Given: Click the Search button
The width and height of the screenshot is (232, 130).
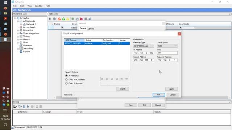Looking at the screenshot, I should pos(123,89).
